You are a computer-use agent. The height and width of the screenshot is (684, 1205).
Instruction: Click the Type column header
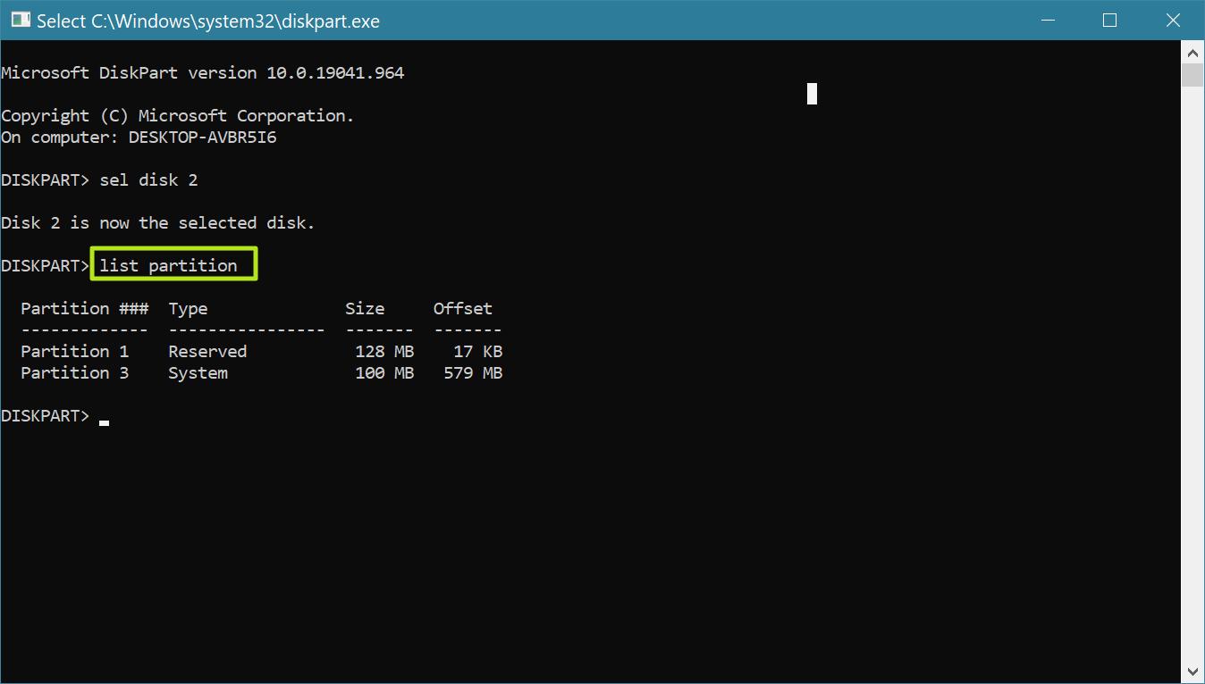(x=188, y=308)
